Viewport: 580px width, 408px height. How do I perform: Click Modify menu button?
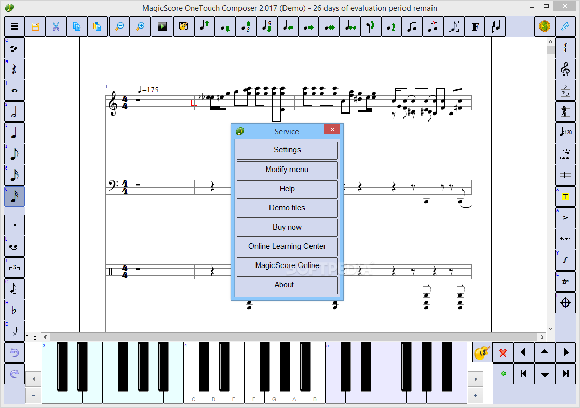point(287,170)
